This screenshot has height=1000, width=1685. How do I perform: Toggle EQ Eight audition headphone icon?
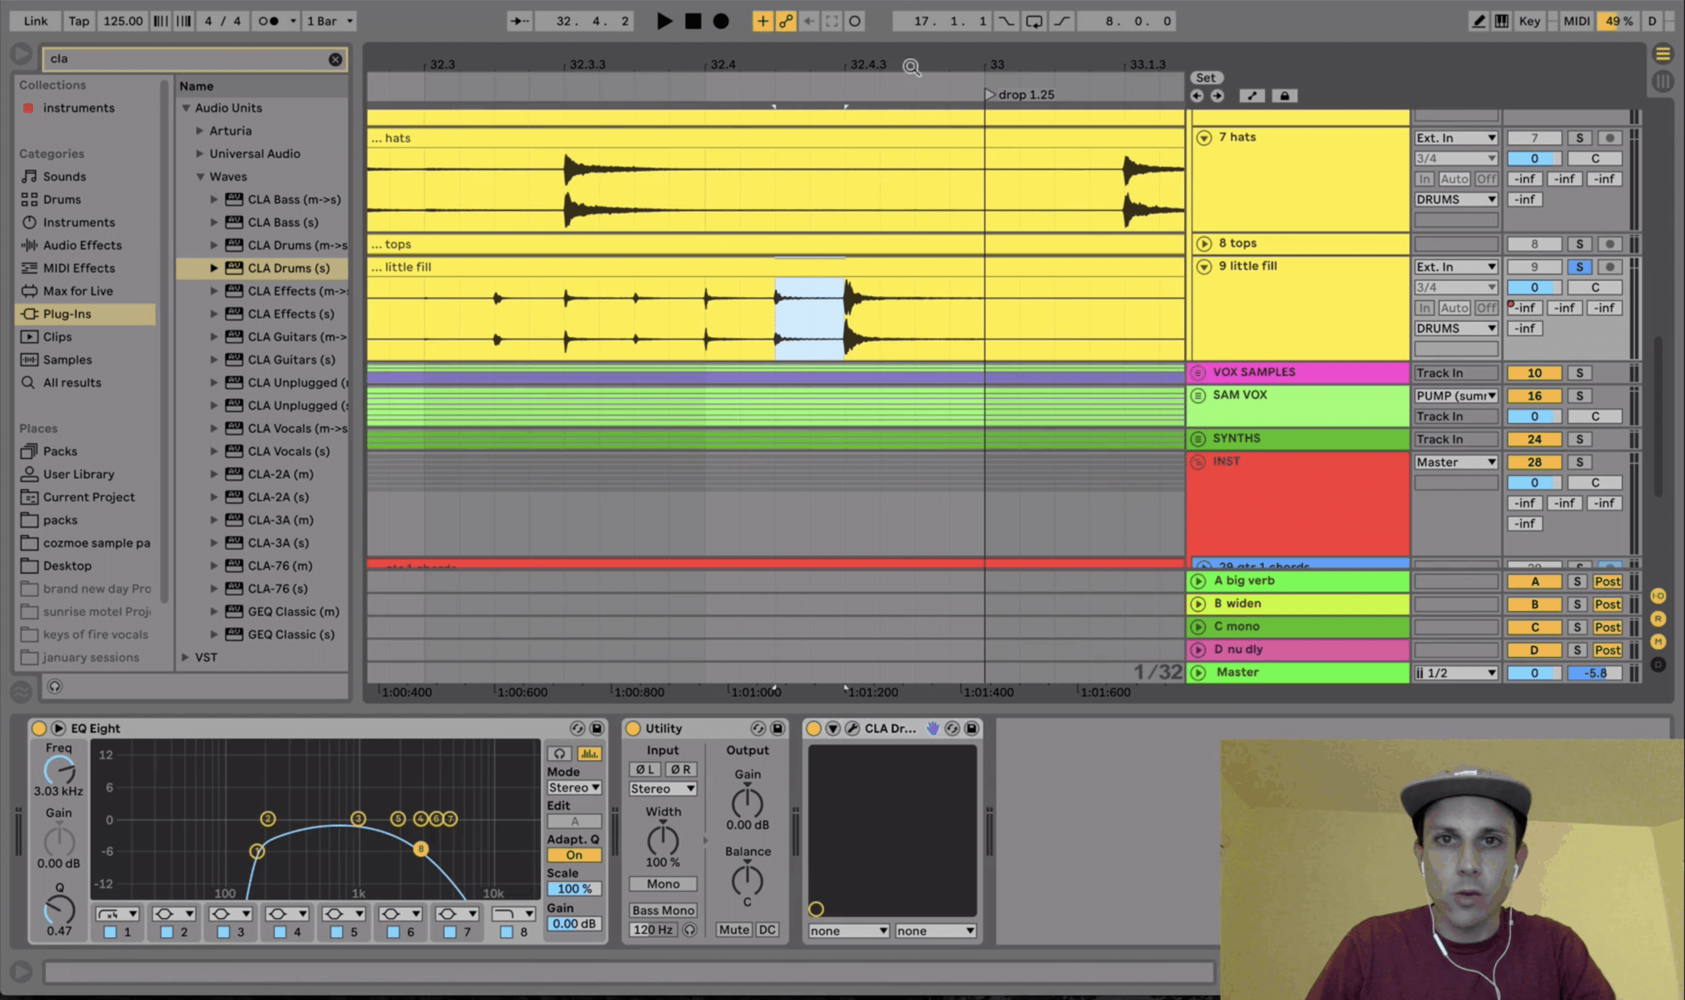pos(559,753)
